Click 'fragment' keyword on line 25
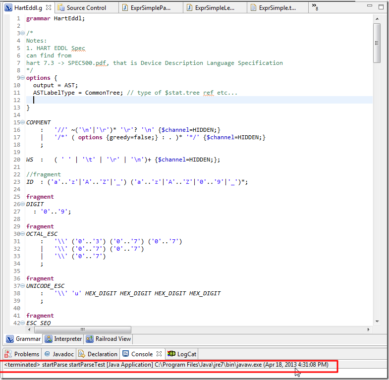 point(40,197)
